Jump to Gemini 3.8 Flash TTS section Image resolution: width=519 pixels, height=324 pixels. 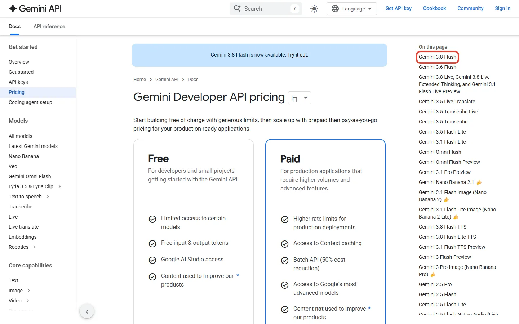[x=443, y=227]
